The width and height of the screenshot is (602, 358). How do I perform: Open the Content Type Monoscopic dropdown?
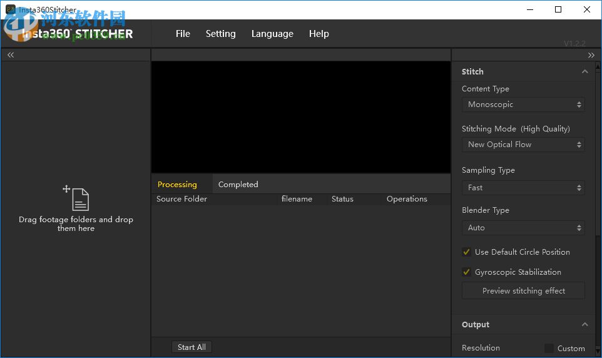point(523,105)
